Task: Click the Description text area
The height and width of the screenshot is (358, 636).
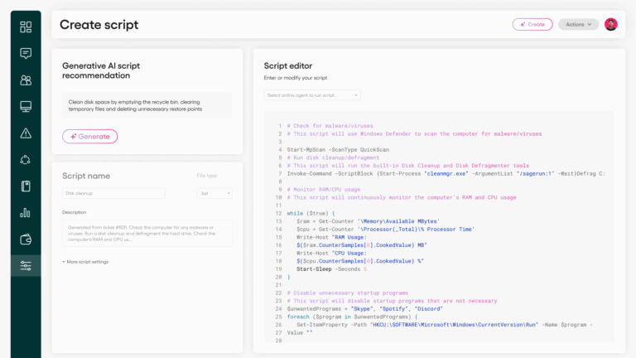Action: click(x=147, y=234)
